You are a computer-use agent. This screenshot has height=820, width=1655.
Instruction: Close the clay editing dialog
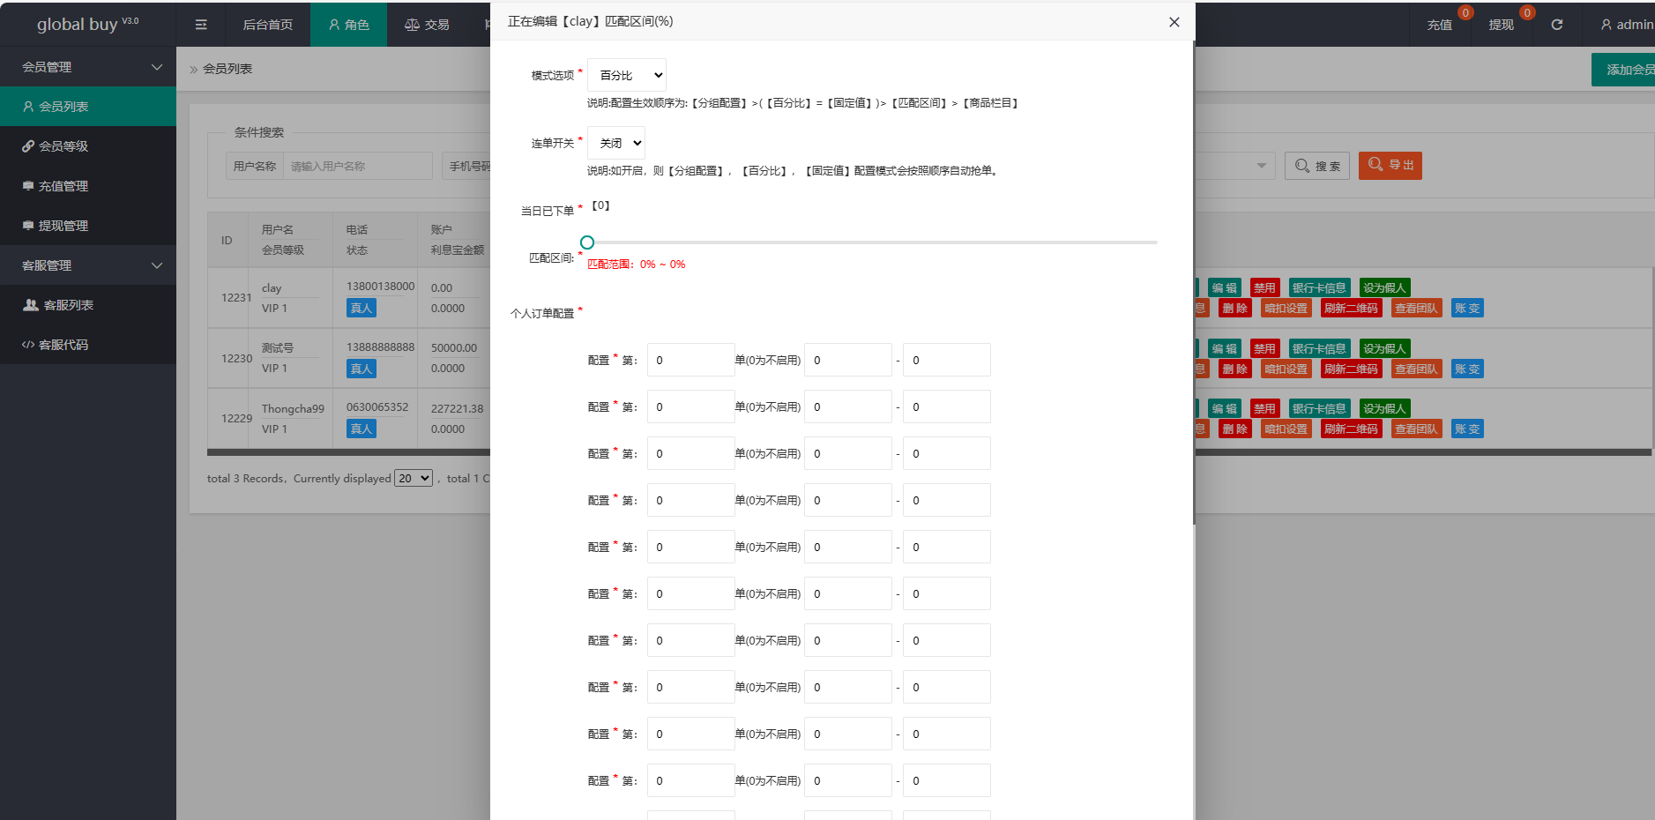click(x=1174, y=22)
